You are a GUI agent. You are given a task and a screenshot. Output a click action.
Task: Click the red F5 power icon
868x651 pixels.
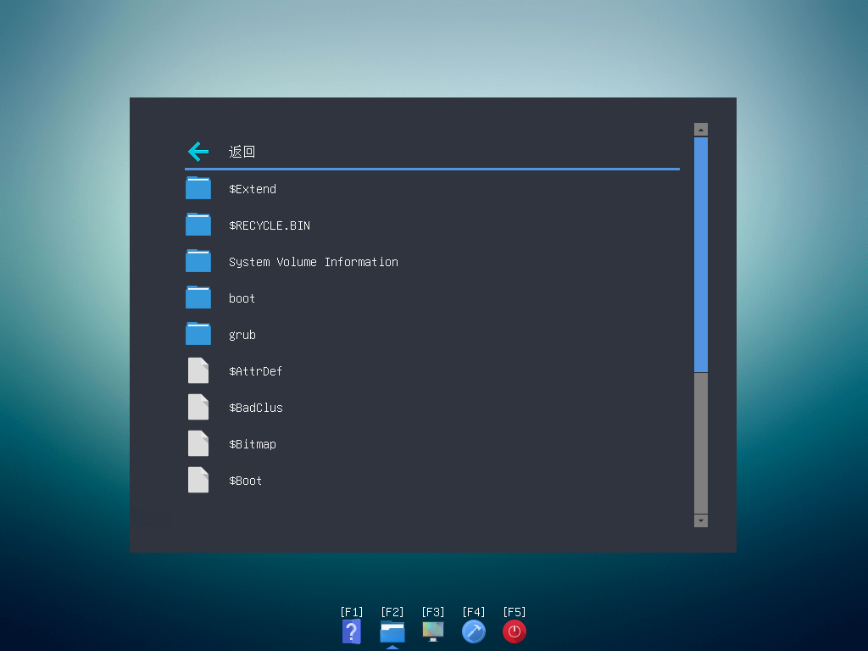pos(514,632)
